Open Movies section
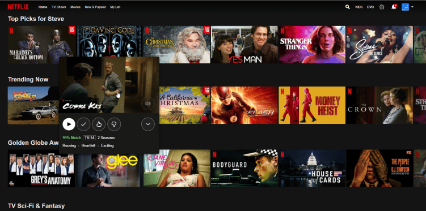The image size is (426, 211). (75, 7)
